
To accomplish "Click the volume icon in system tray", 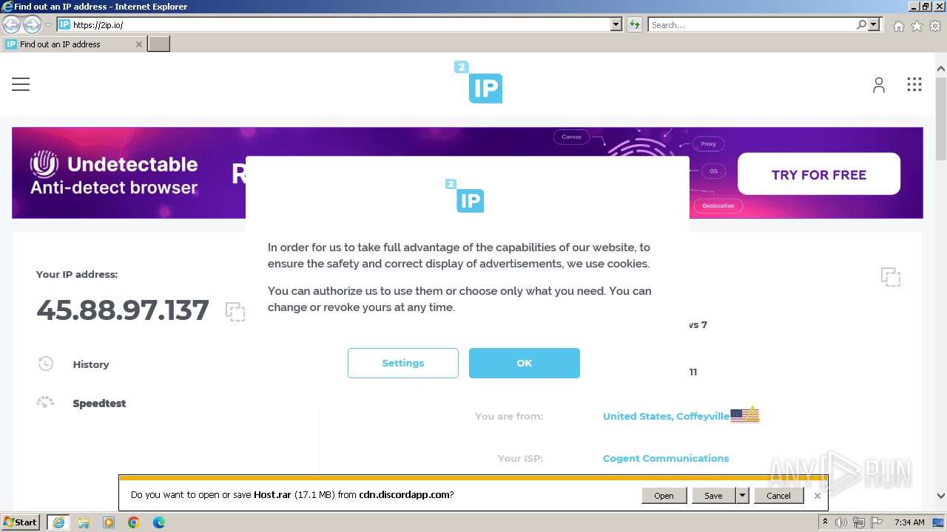I will (841, 522).
